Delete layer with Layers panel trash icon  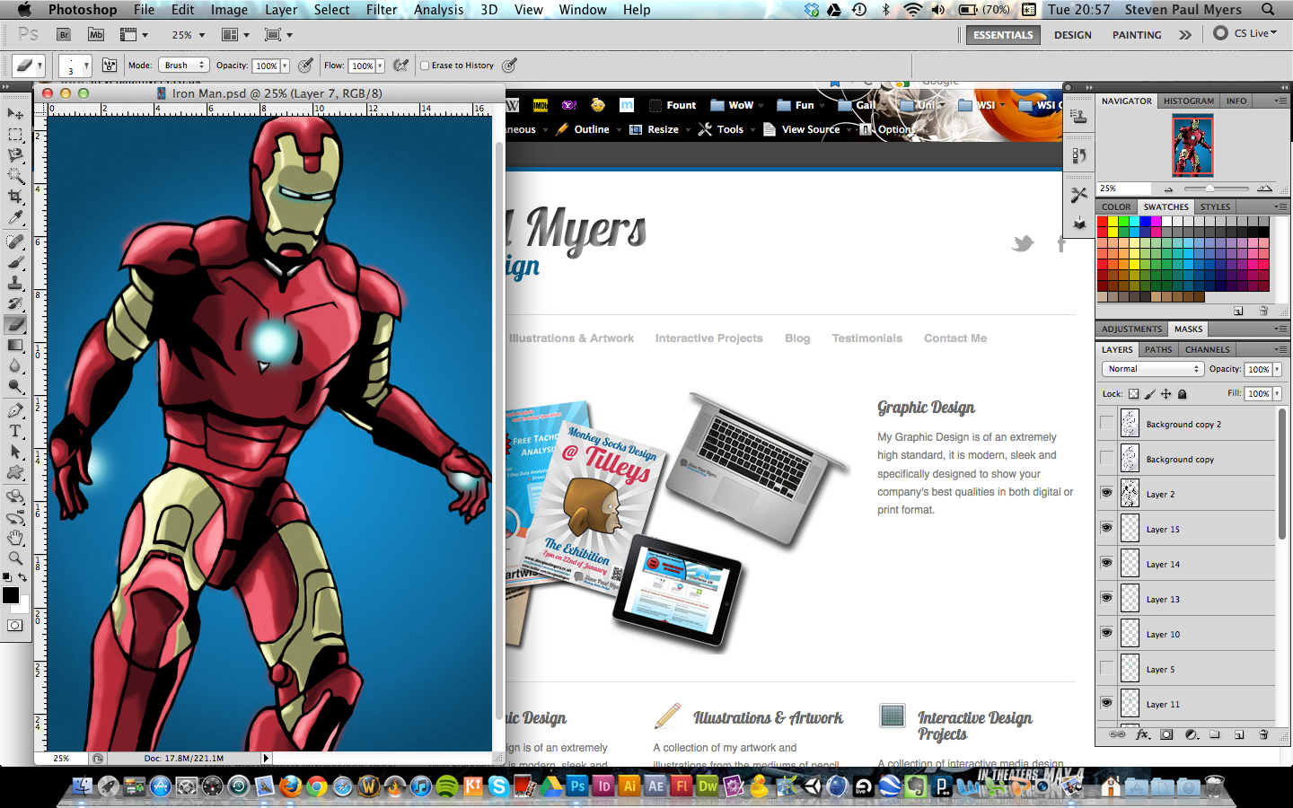pos(1263,734)
